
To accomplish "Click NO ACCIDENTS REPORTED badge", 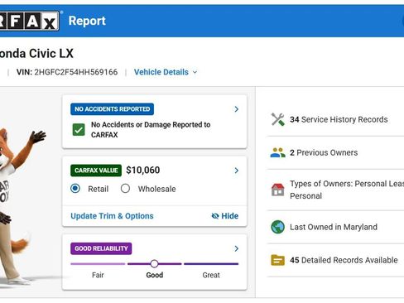I will coord(112,109).
